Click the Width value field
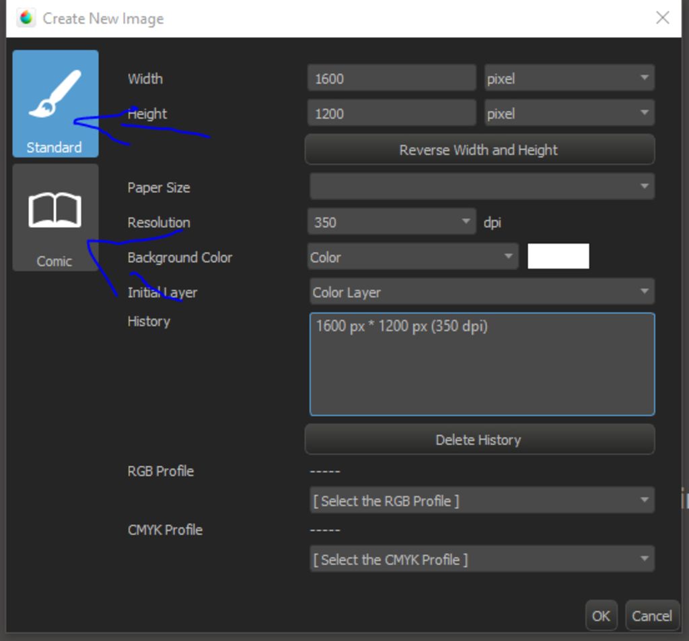This screenshot has height=641, width=689. point(392,78)
